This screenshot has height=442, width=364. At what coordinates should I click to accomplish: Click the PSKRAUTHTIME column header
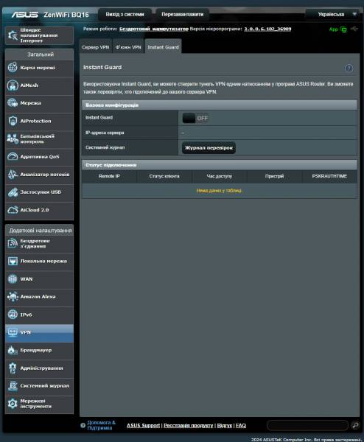329,176
